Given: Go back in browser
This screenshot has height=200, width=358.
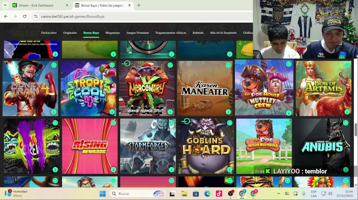Looking at the screenshot, I should [6, 16].
